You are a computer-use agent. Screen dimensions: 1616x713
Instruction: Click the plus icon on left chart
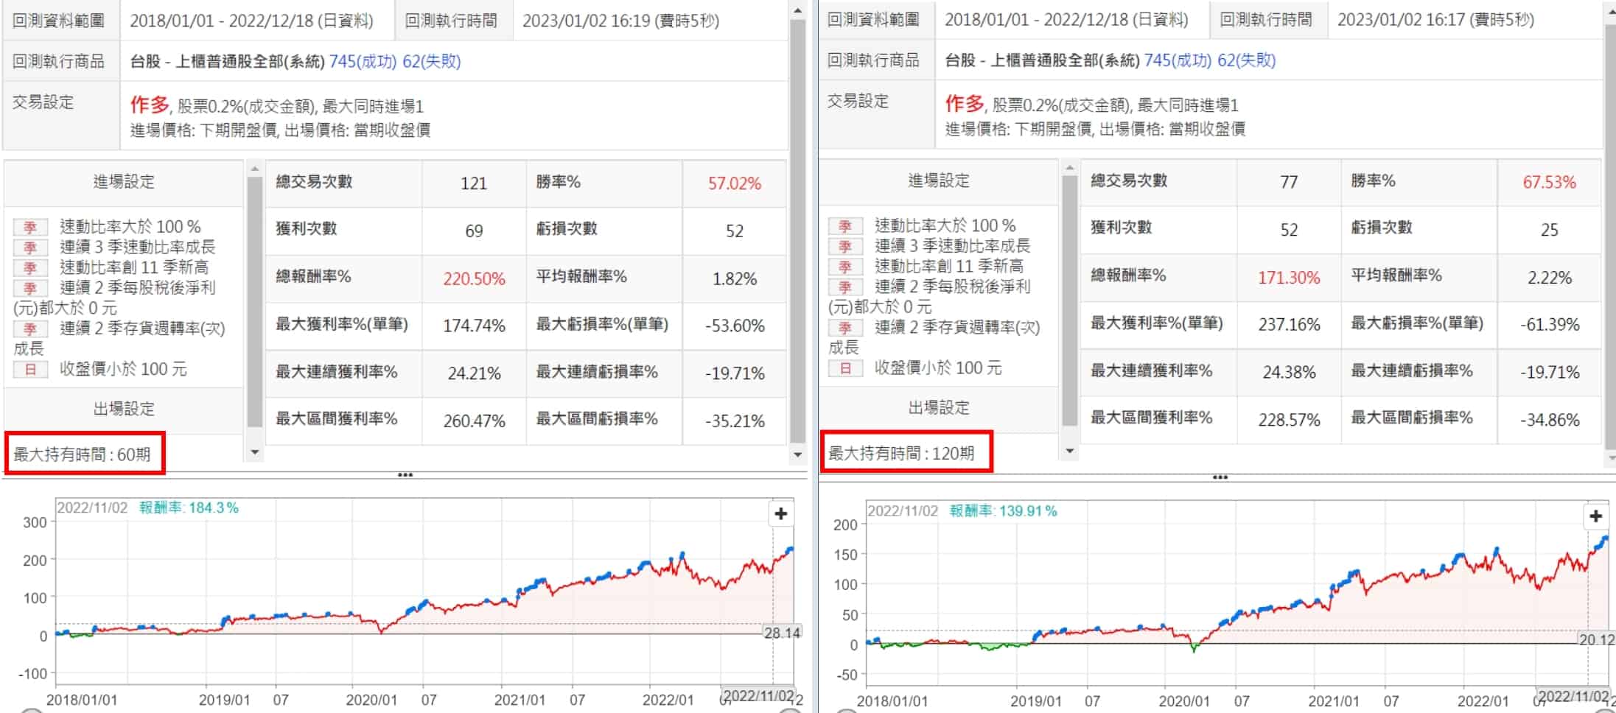[780, 513]
